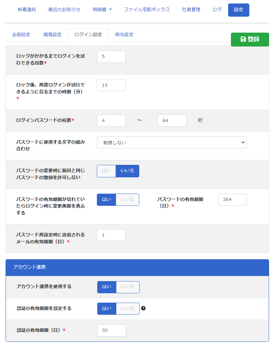Select いいえ for 認証の有効期間を設定する
The height and width of the screenshot is (346, 275).
click(x=127, y=308)
